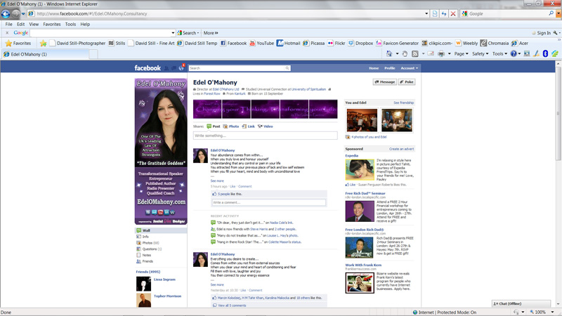562x316 pixels.
Task: Open the Safety dropdown menu
Action: click(x=481, y=54)
